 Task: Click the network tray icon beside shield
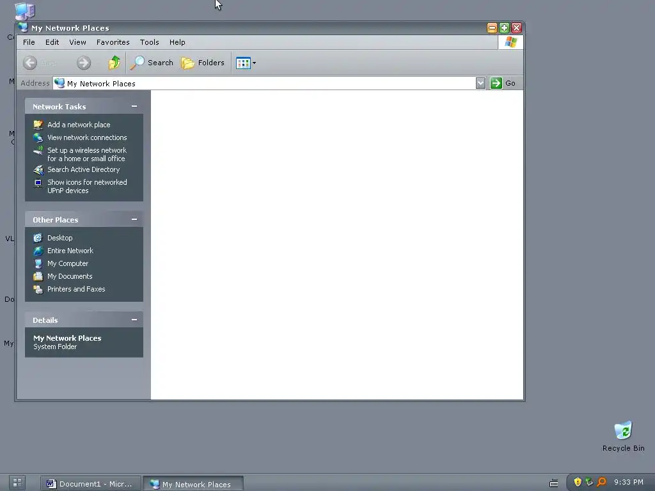pyautogui.click(x=589, y=482)
